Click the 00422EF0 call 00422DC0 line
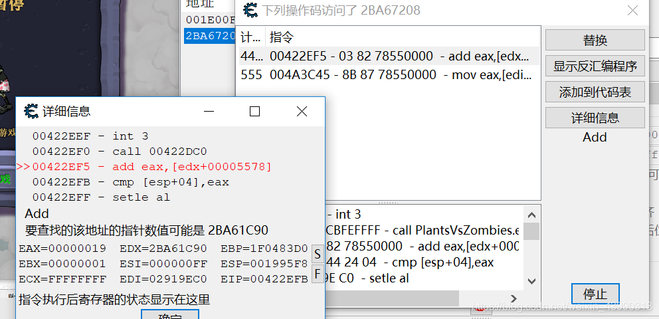This screenshot has width=659, height=319. tap(120, 152)
